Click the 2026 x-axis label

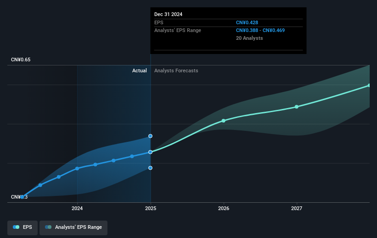pos(224,208)
